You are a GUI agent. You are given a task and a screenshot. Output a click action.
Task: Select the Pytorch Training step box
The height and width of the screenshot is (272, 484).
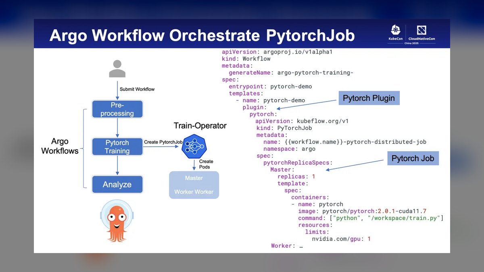click(x=117, y=147)
